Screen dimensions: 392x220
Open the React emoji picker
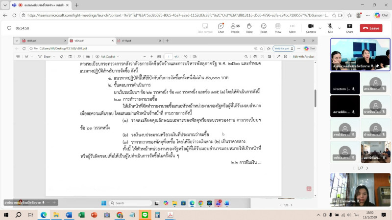pos(264,28)
